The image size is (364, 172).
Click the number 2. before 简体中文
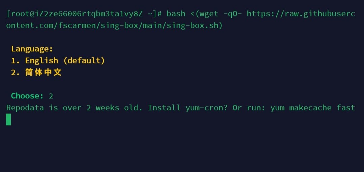coord(16,73)
